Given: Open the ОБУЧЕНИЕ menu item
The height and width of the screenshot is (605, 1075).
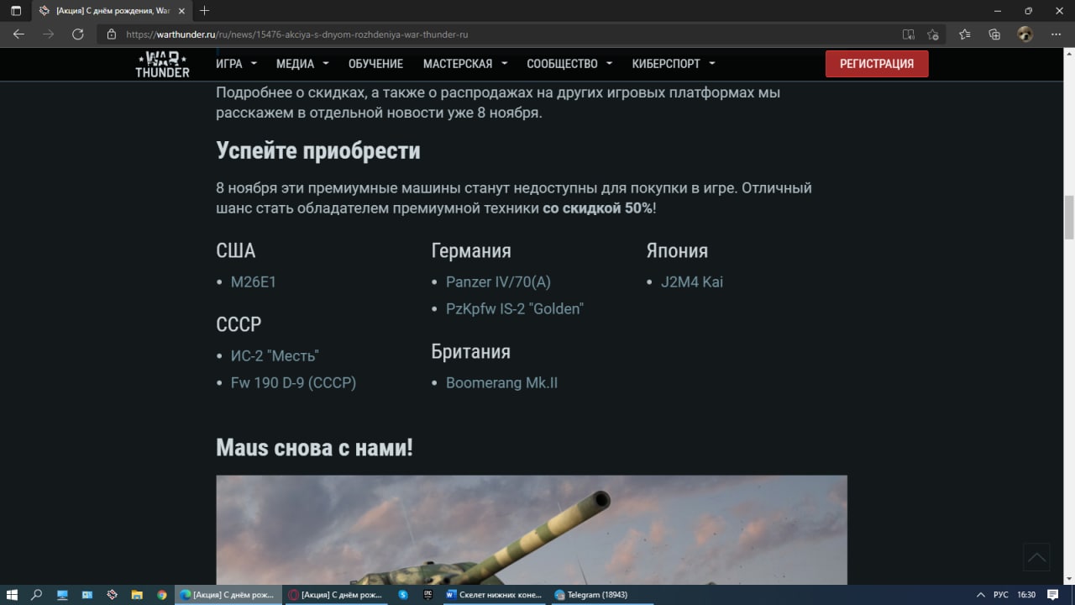Looking at the screenshot, I should click(375, 64).
